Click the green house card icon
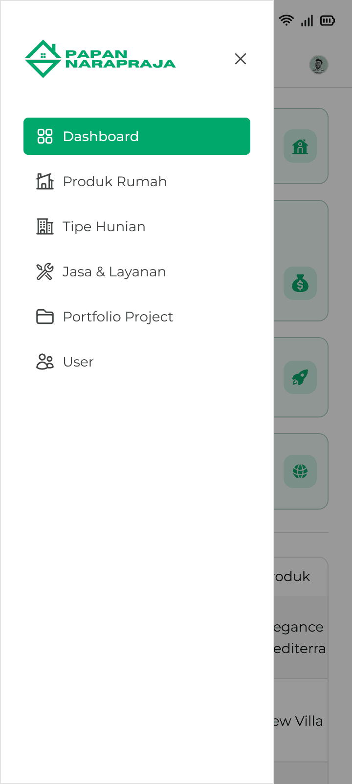 pos(300,146)
